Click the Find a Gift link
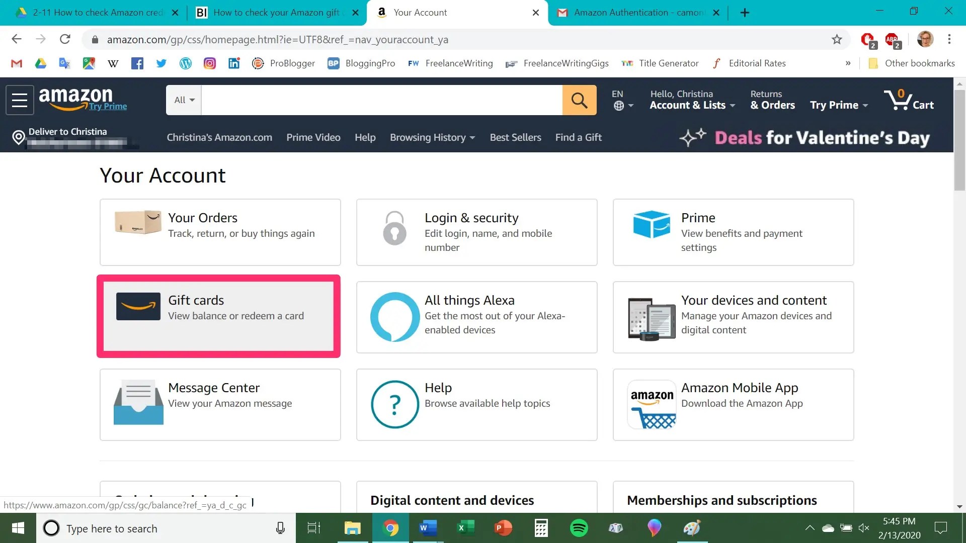The height and width of the screenshot is (543, 966). [x=578, y=137]
